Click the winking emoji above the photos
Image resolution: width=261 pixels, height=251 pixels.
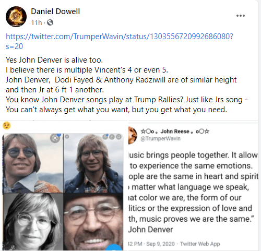pyautogui.click(x=7, y=125)
